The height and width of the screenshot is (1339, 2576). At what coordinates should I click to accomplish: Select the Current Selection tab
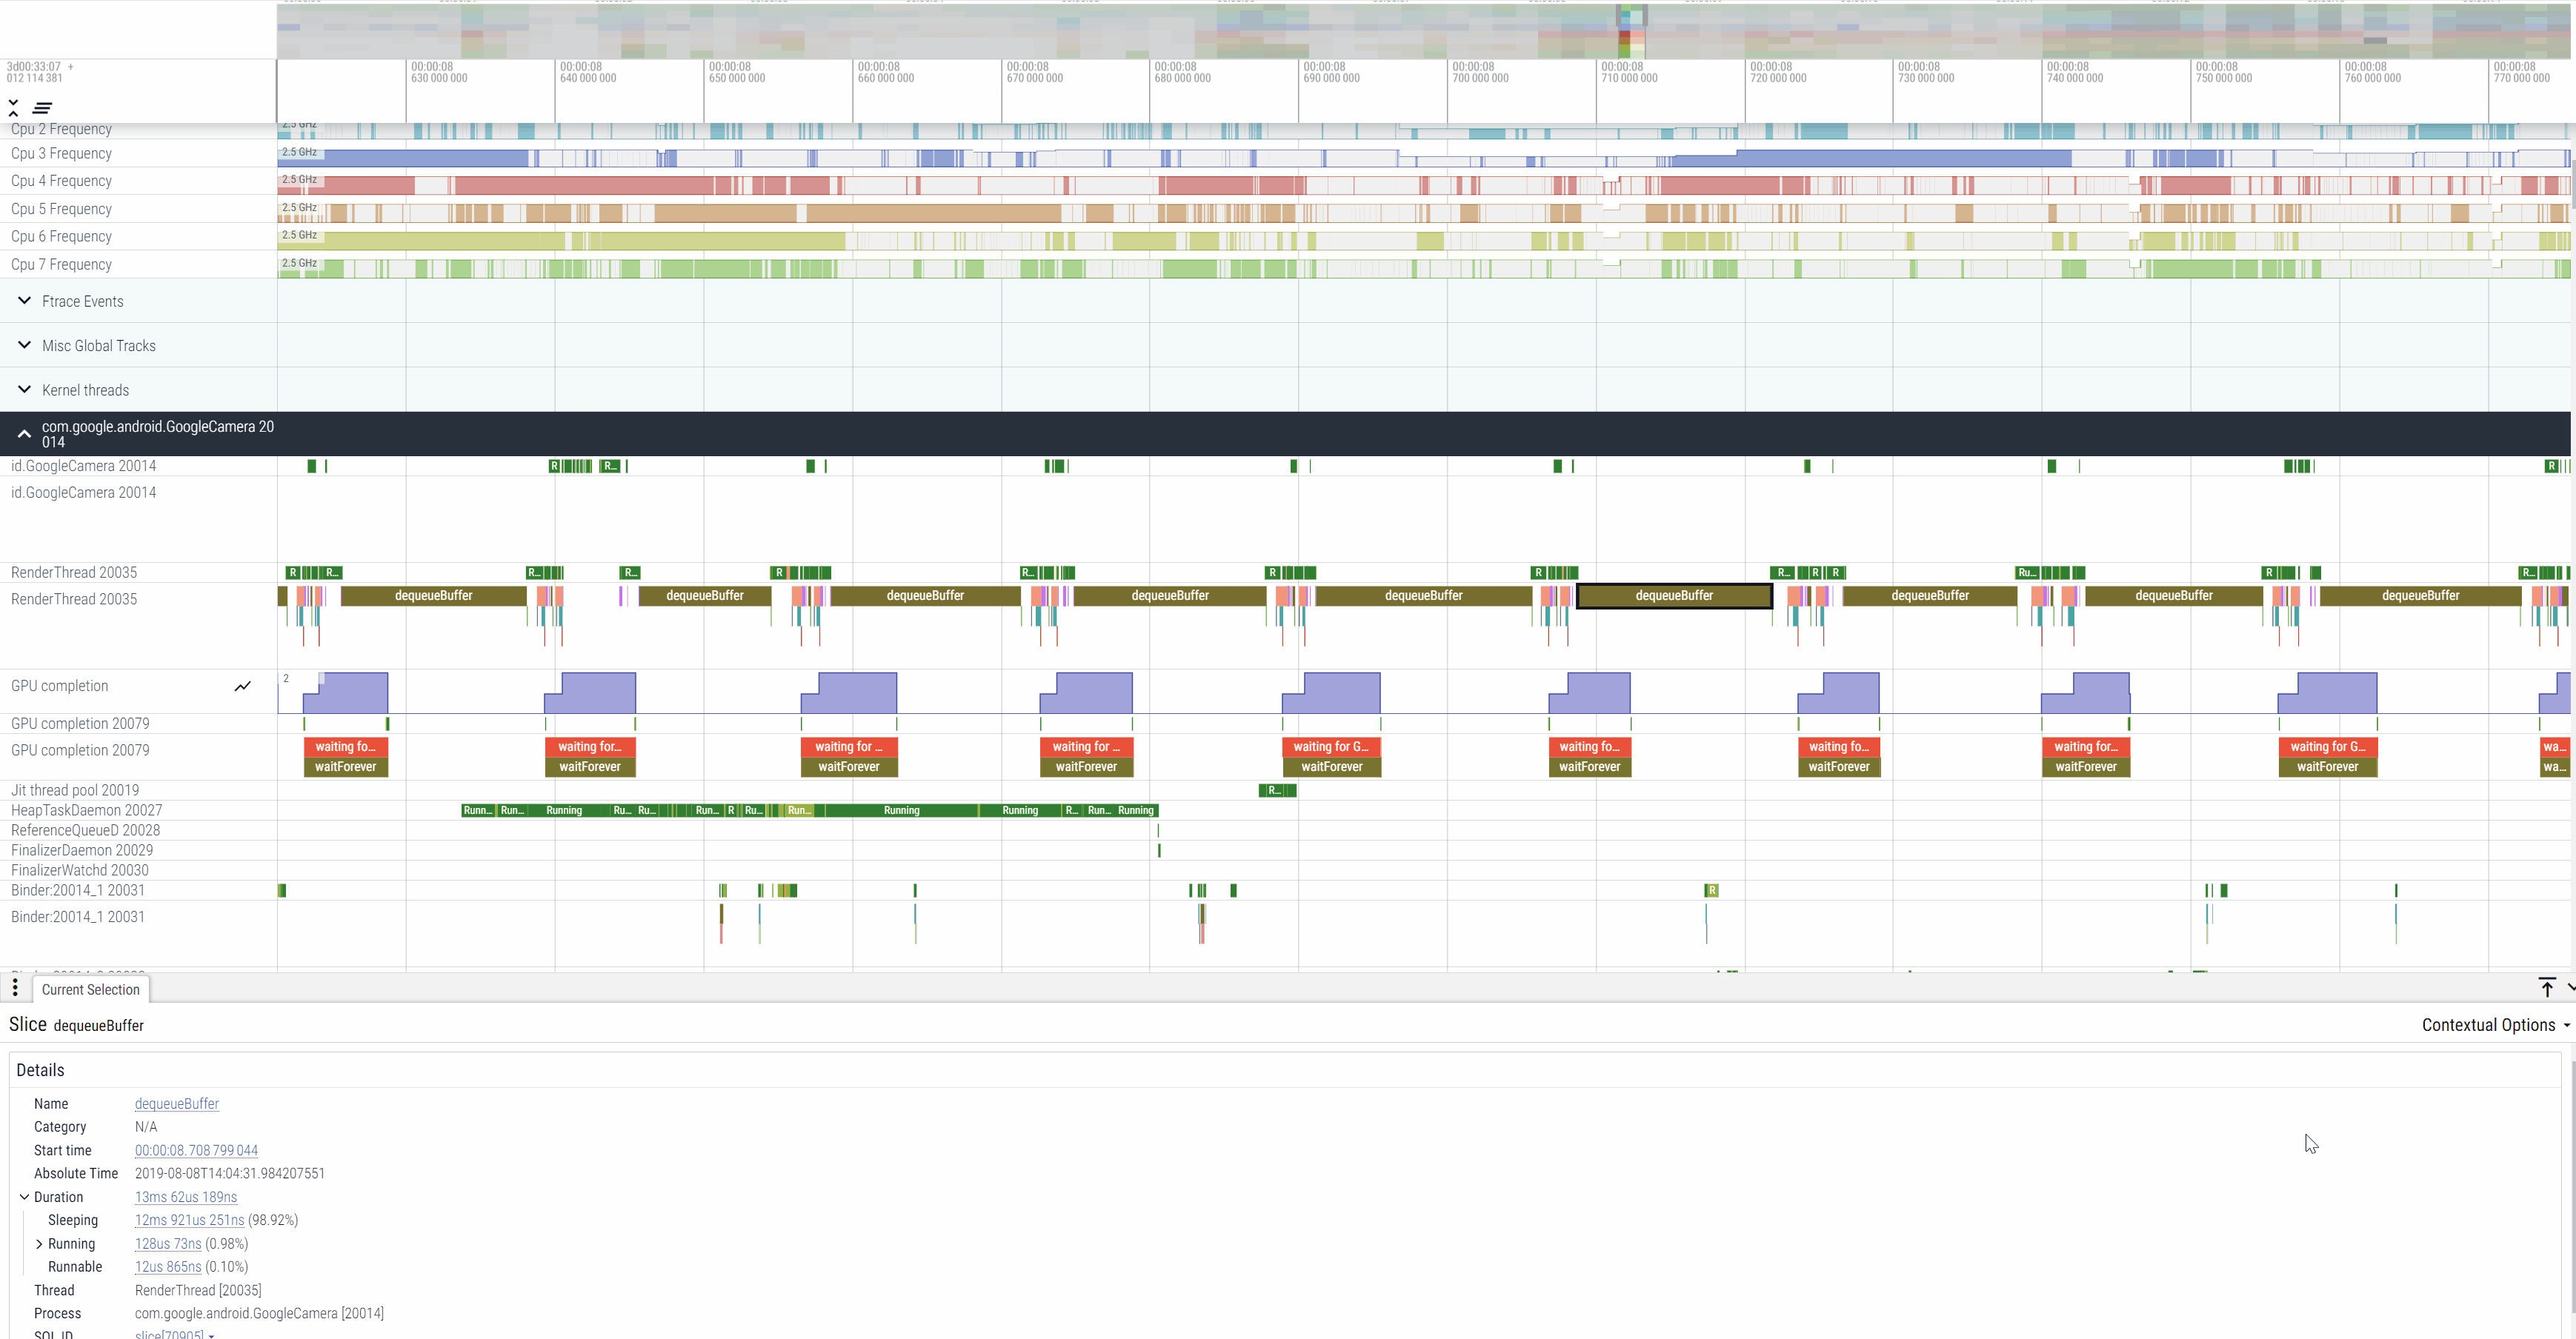tap(91, 989)
